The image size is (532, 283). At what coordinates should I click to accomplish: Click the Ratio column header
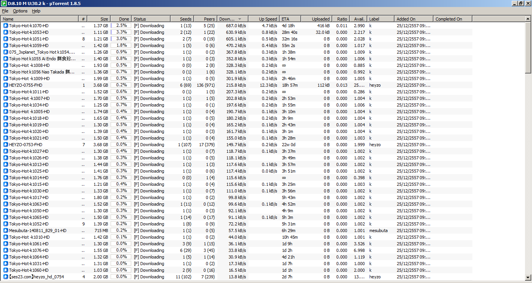[340, 19]
